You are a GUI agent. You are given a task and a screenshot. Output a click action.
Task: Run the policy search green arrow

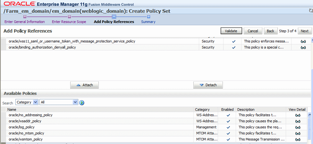pos(82,102)
